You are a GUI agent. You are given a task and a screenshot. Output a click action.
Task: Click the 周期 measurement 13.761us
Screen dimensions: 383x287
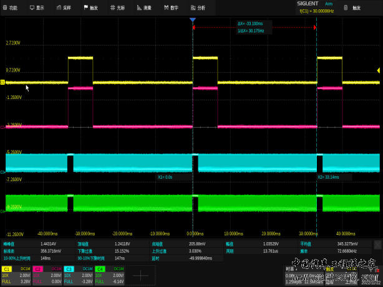click(261, 251)
